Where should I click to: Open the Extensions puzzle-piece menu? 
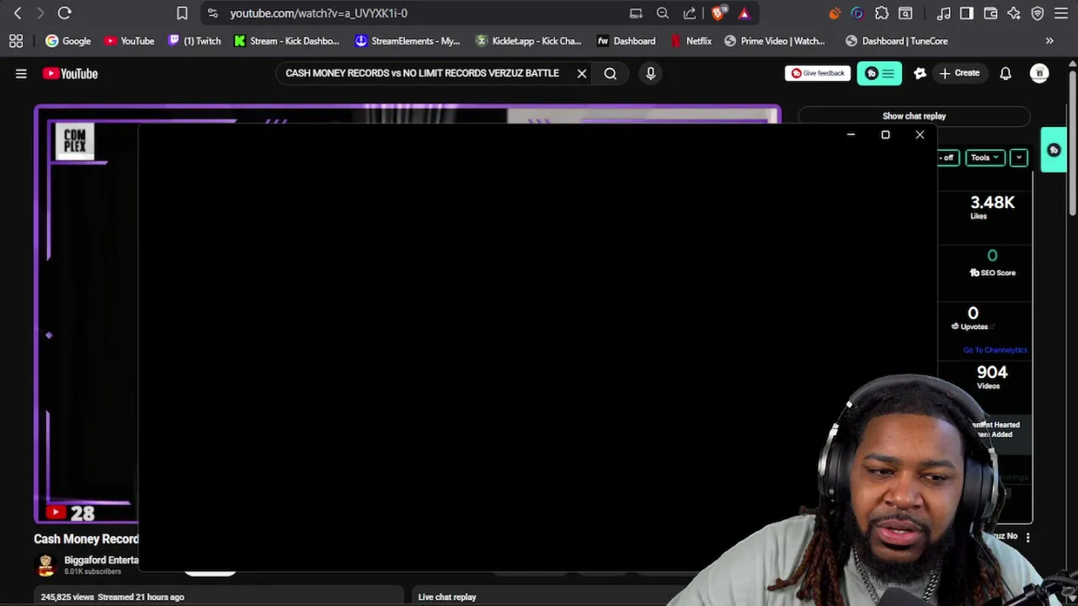pyautogui.click(x=882, y=13)
